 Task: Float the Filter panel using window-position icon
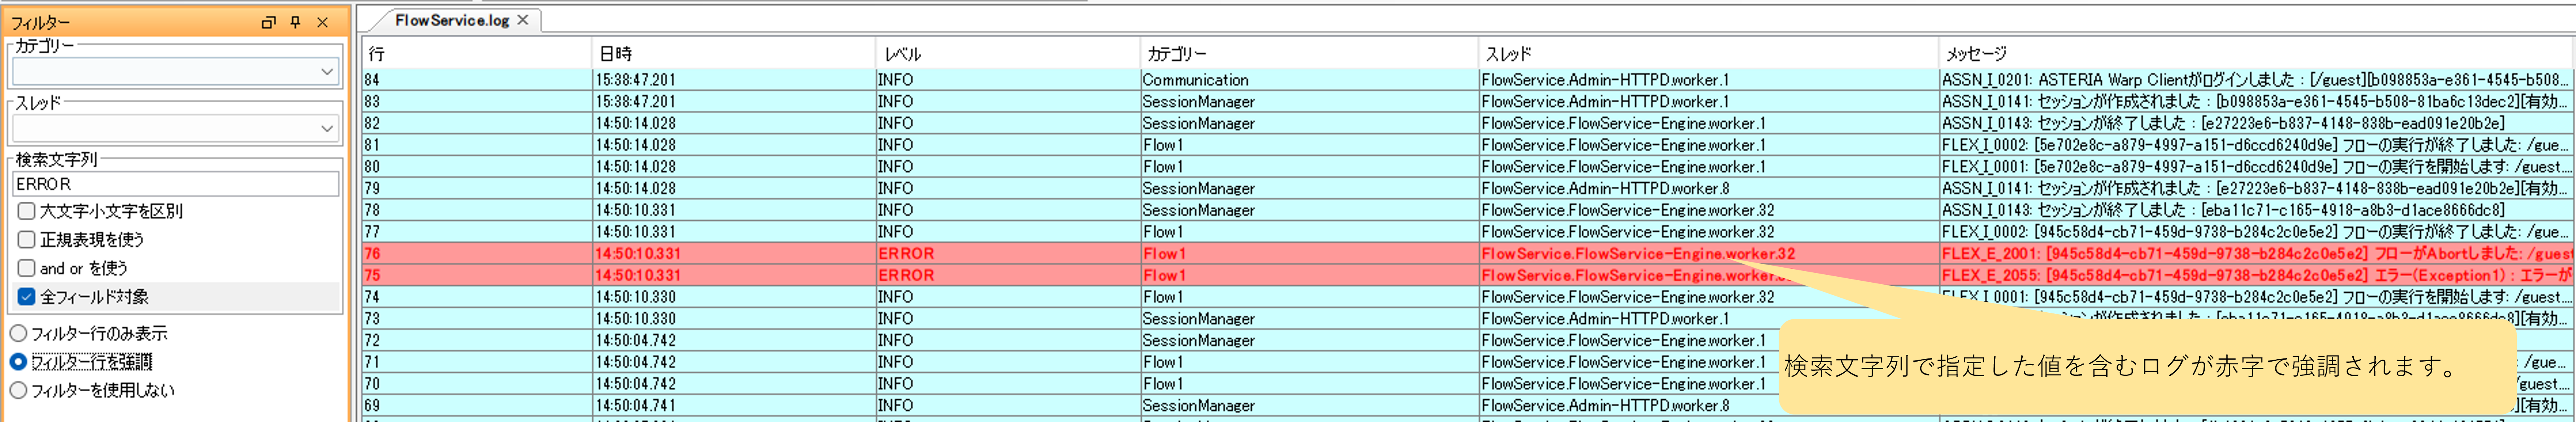pos(268,22)
